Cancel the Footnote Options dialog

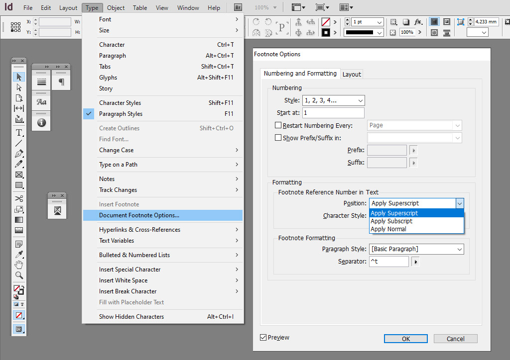coord(455,339)
